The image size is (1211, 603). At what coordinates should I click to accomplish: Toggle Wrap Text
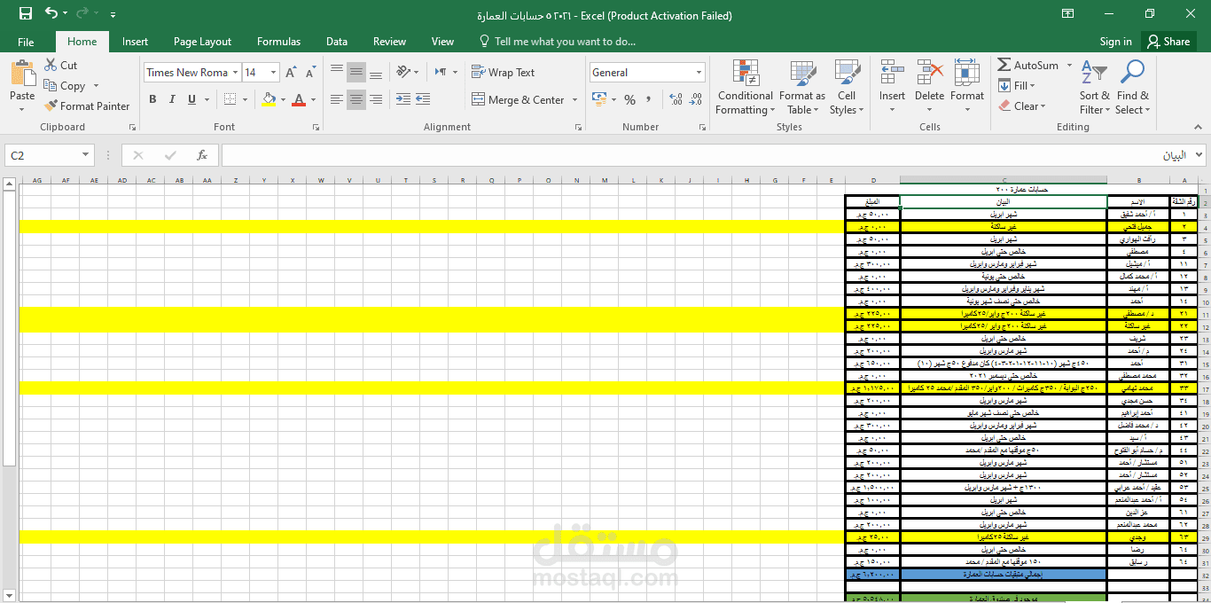click(x=503, y=73)
